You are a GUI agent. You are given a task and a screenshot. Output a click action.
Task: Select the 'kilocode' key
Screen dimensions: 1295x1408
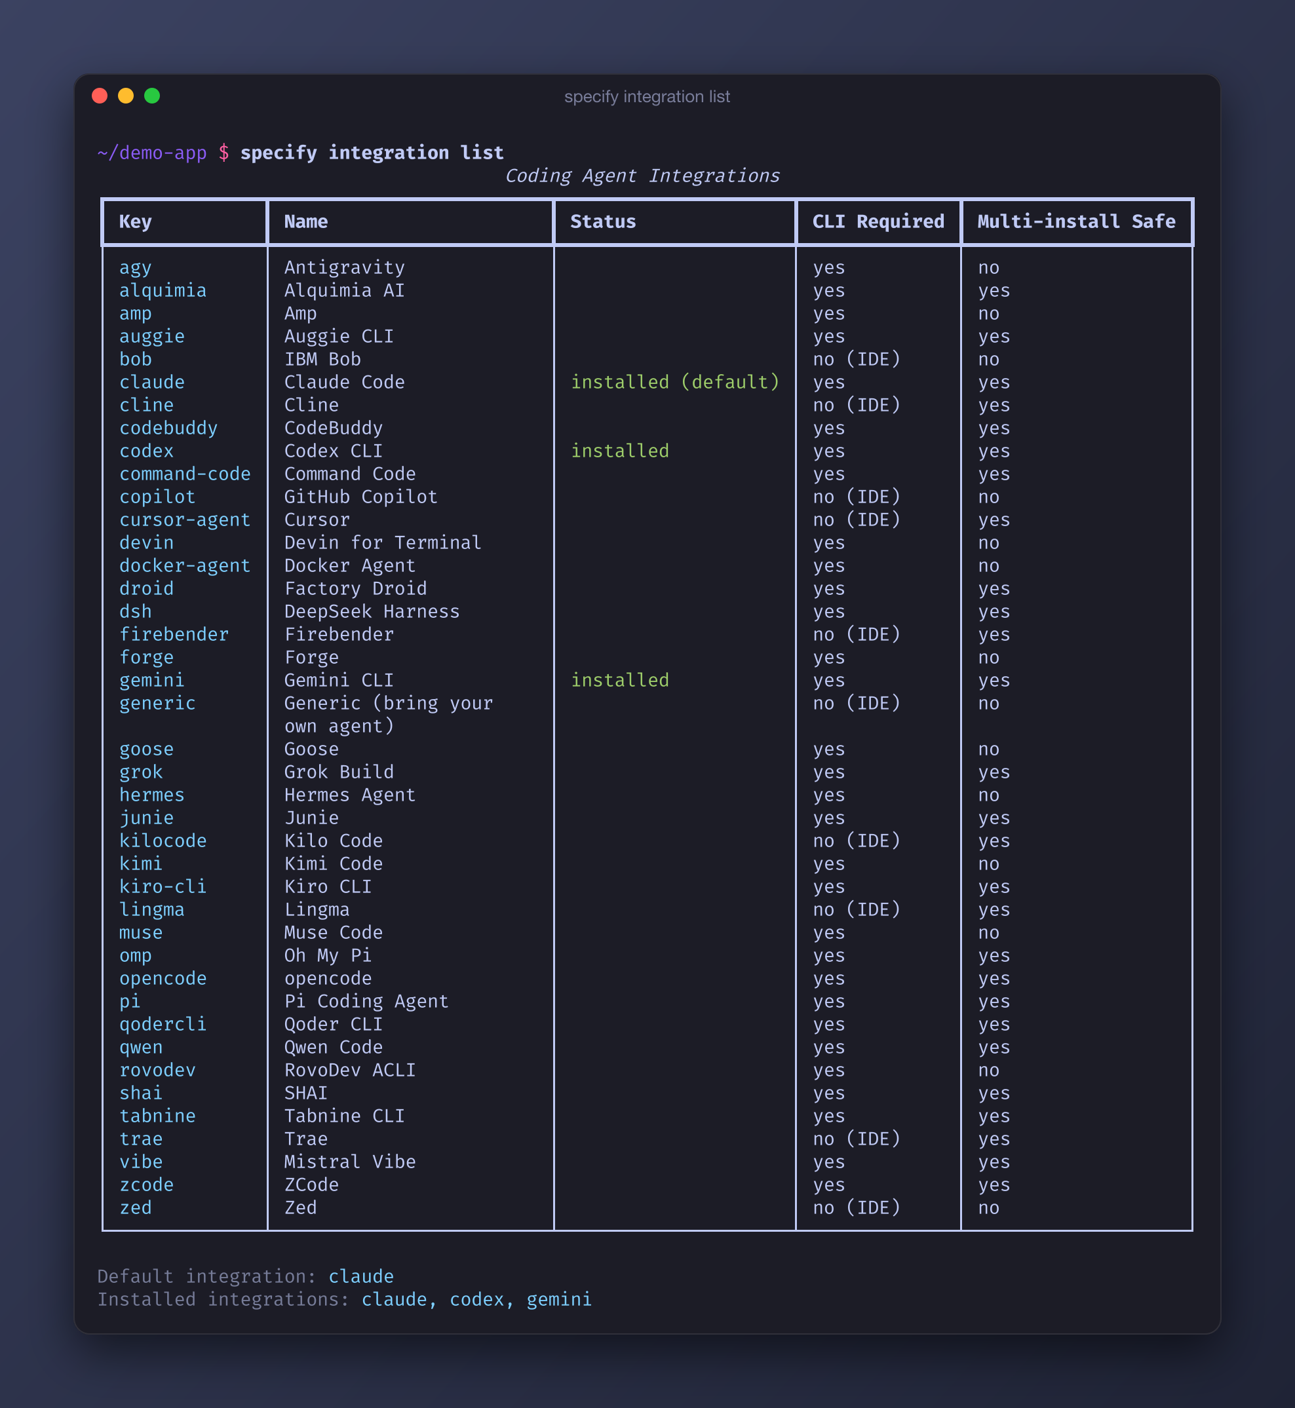(163, 841)
